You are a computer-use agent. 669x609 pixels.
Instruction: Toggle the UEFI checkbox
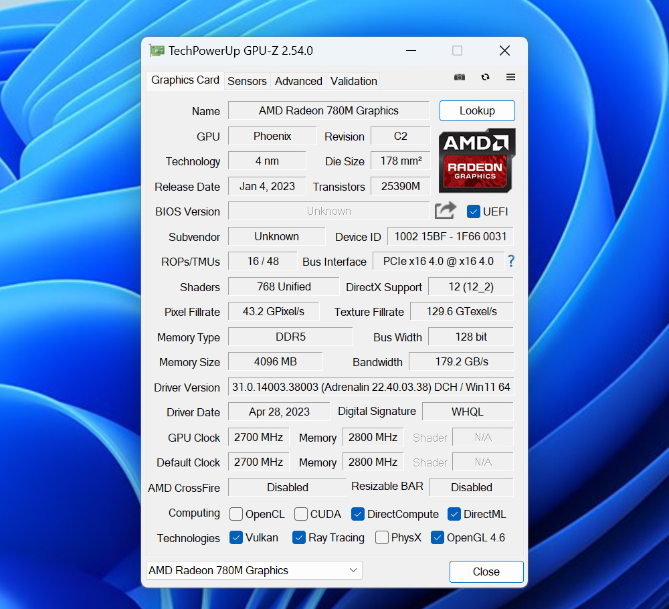473,211
